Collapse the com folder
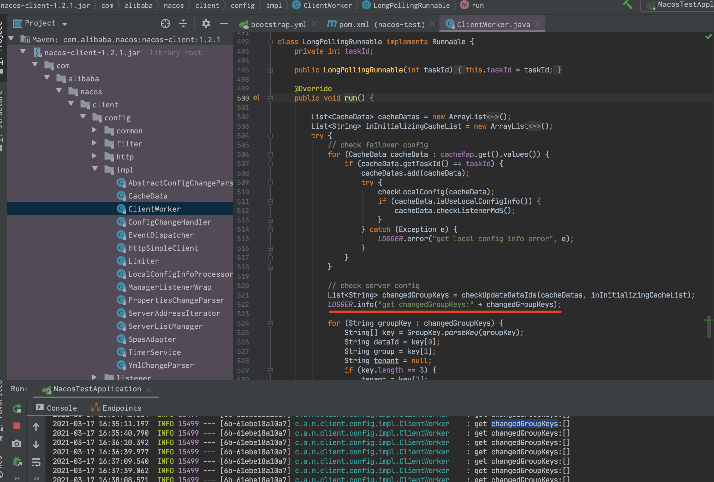Screen dimensions: 714x482 point(35,64)
